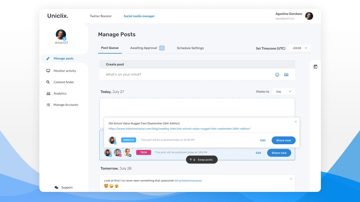Click the emoji picker smiley icon

point(277,75)
